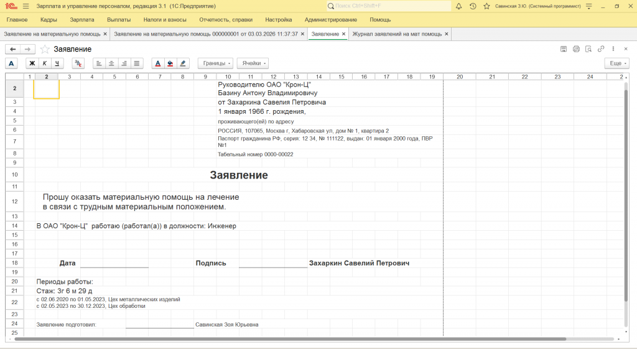Click the copy link chain icon

pos(601,49)
